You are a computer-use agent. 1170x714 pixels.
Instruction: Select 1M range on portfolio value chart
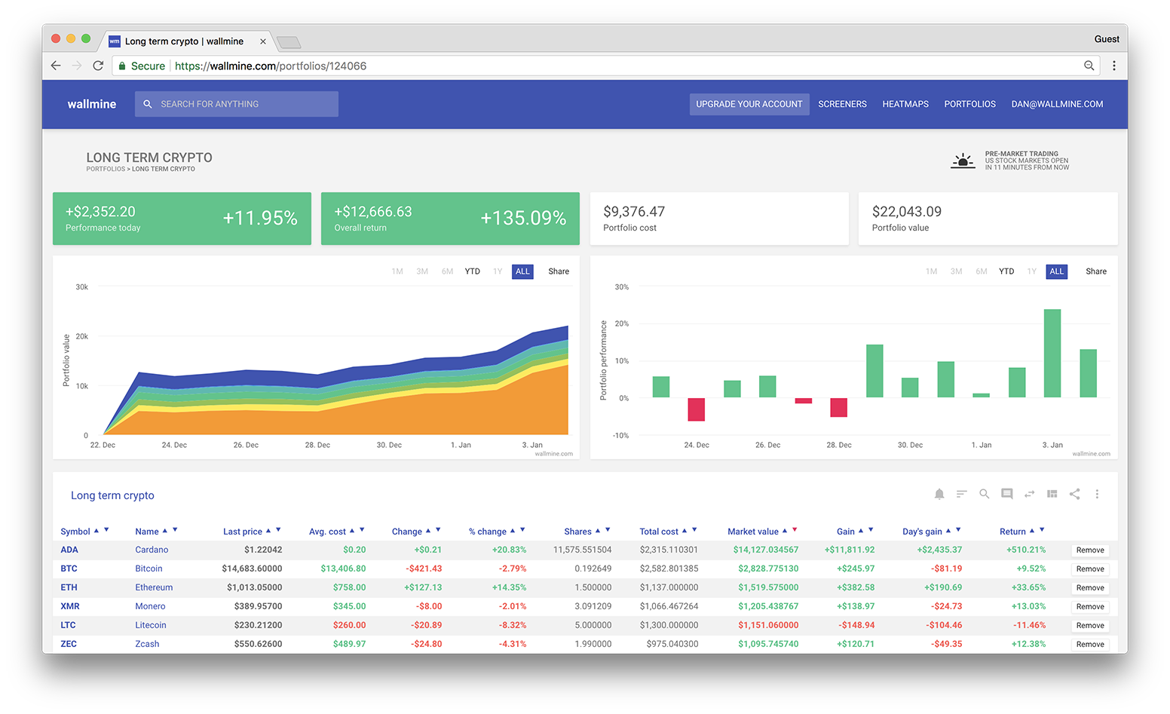pyautogui.click(x=397, y=271)
